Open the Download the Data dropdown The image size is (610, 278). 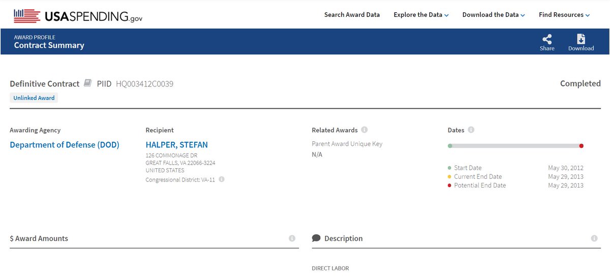pos(493,15)
